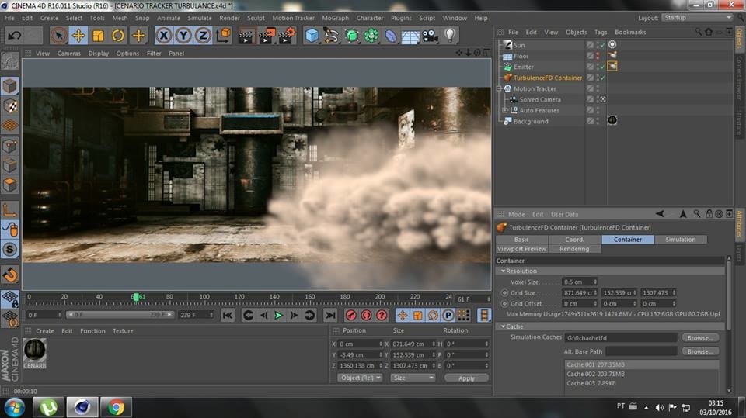Viewport: 746px width, 418px height.
Task: Click the Coordinate System icon
Action: point(223,36)
